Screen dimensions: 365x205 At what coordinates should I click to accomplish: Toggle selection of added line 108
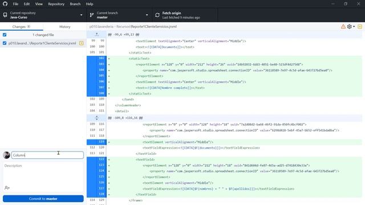96,93
